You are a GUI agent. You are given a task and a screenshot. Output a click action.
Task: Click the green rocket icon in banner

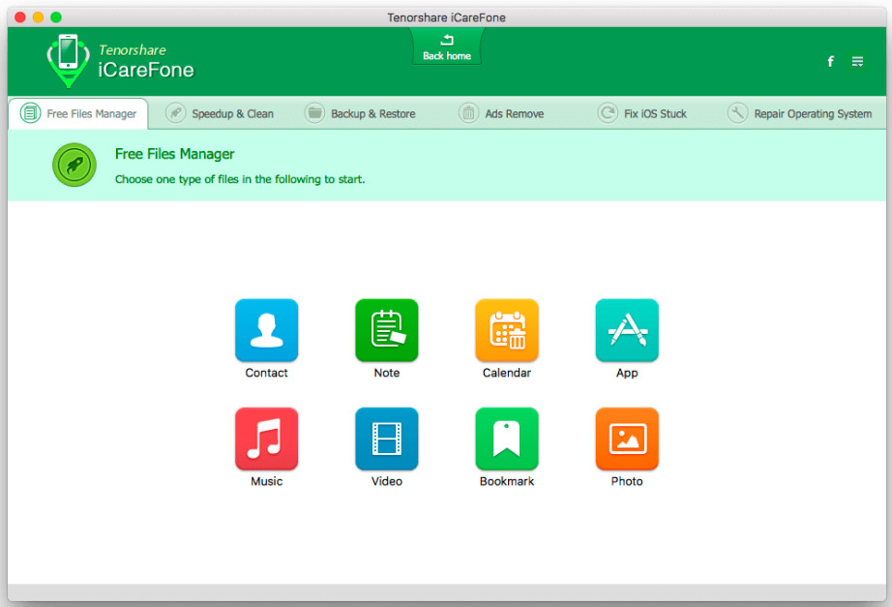tap(74, 165)
